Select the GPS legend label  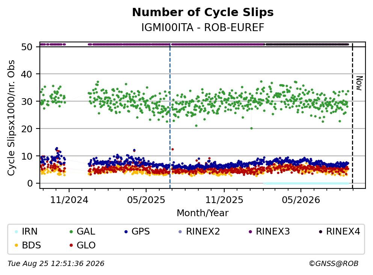140,232
